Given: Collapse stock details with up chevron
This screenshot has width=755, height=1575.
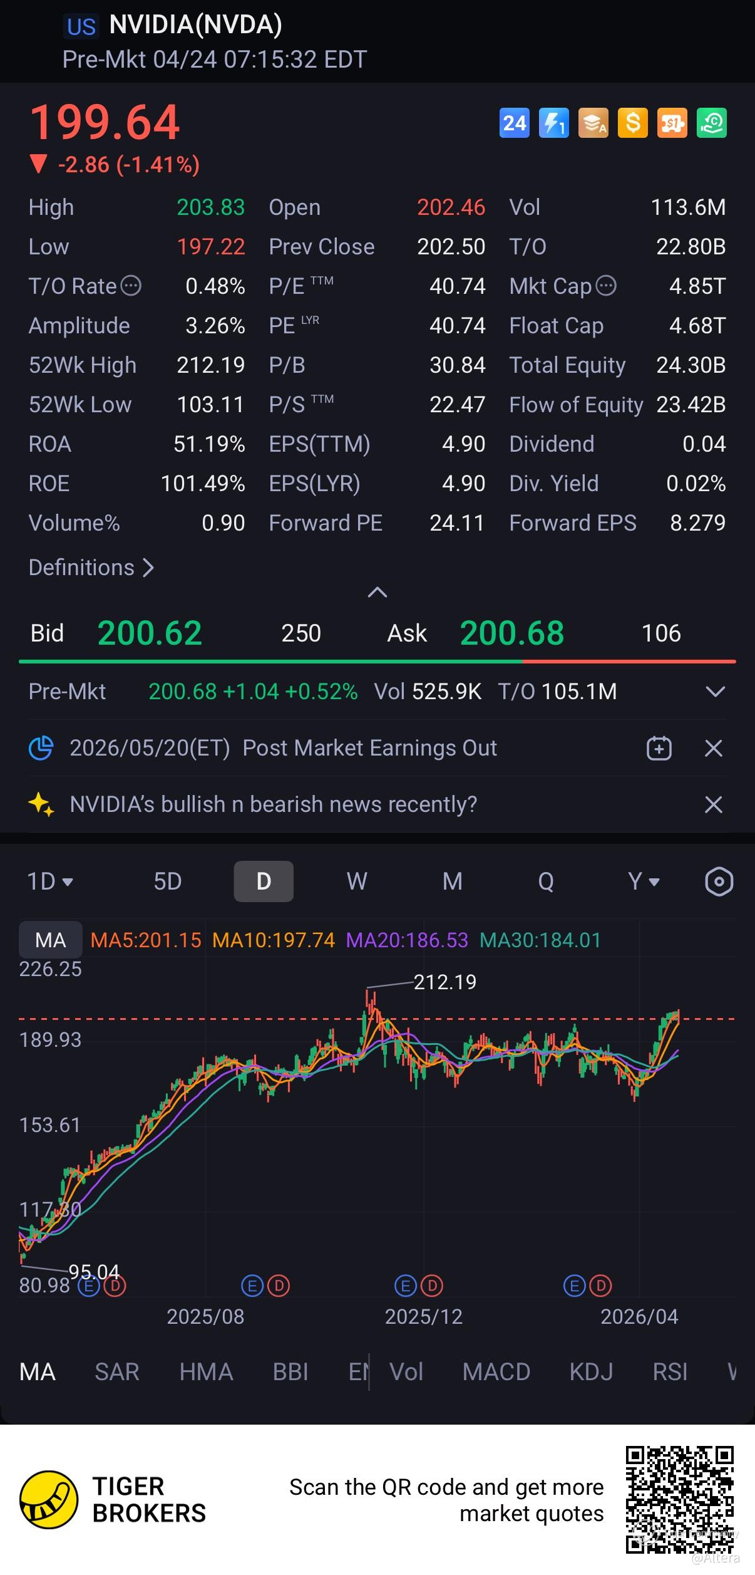Looking at the screenshot, I should point(377,592).
